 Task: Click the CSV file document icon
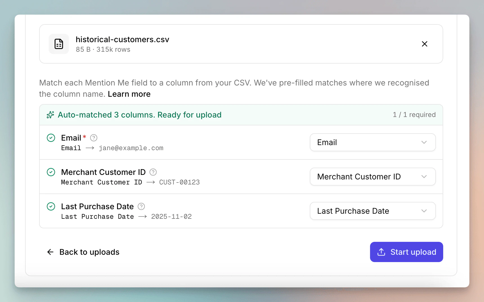click(59, 44)
